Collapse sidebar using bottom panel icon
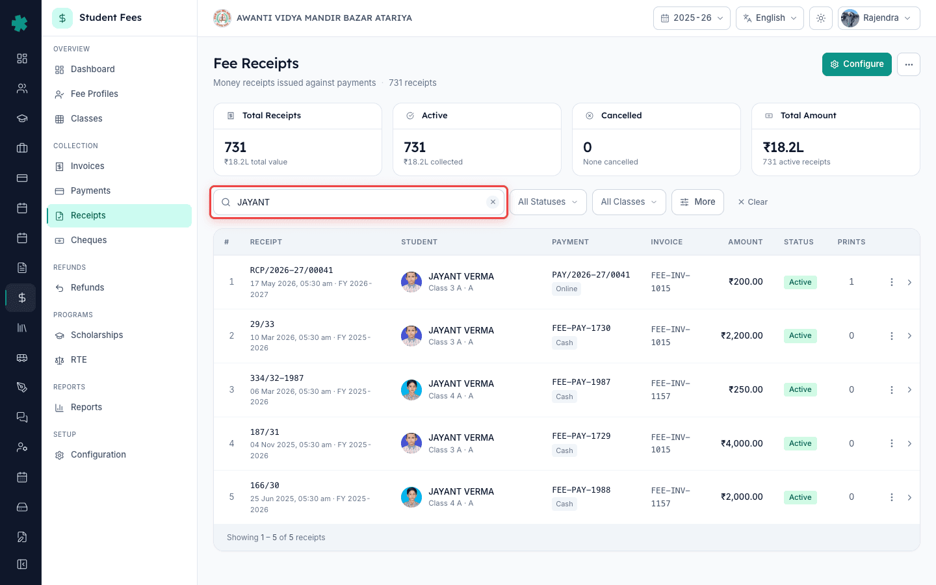Image resolution: width=936 pixels, height=585 pixels. pos(21,564)
